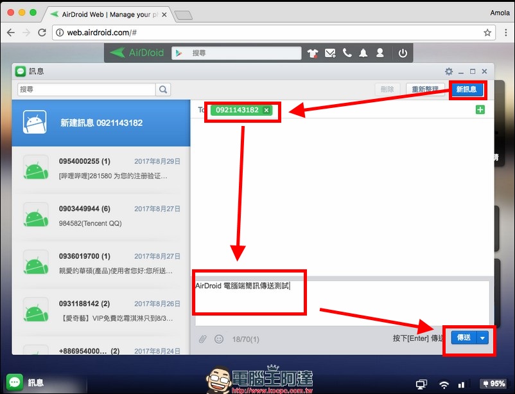Bookmark page with the star icon
The image size is (515, 394).
coord(487,33)
